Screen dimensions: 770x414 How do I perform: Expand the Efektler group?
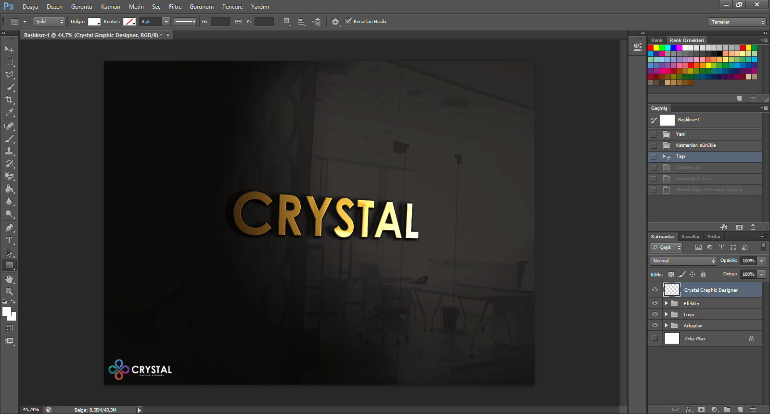(667, 303)
